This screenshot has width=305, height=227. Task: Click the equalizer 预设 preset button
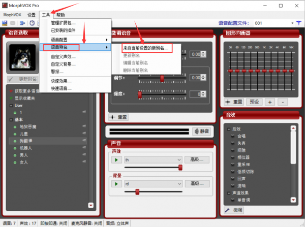click(255, 102)
